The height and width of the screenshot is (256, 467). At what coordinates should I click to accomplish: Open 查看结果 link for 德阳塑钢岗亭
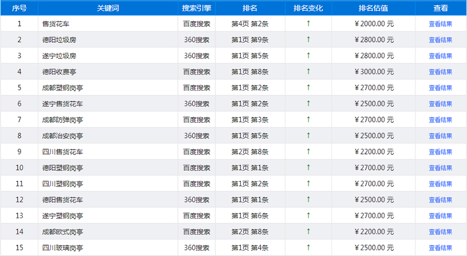440,168
